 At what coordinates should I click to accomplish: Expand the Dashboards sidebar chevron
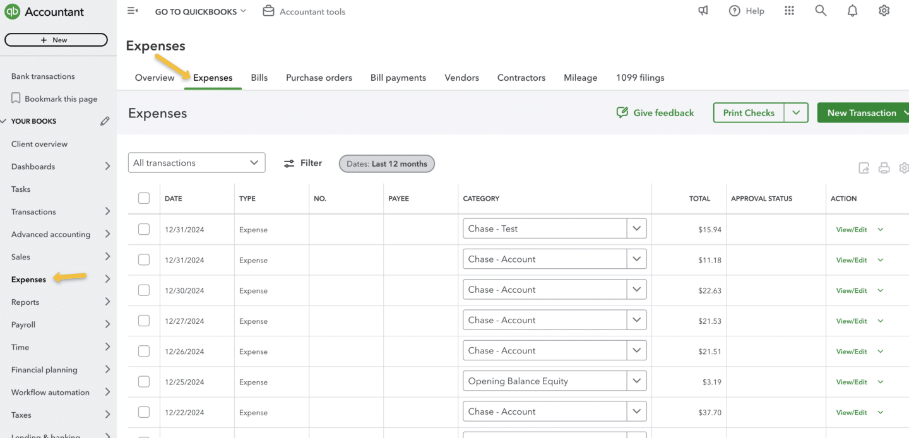(107, 167)
